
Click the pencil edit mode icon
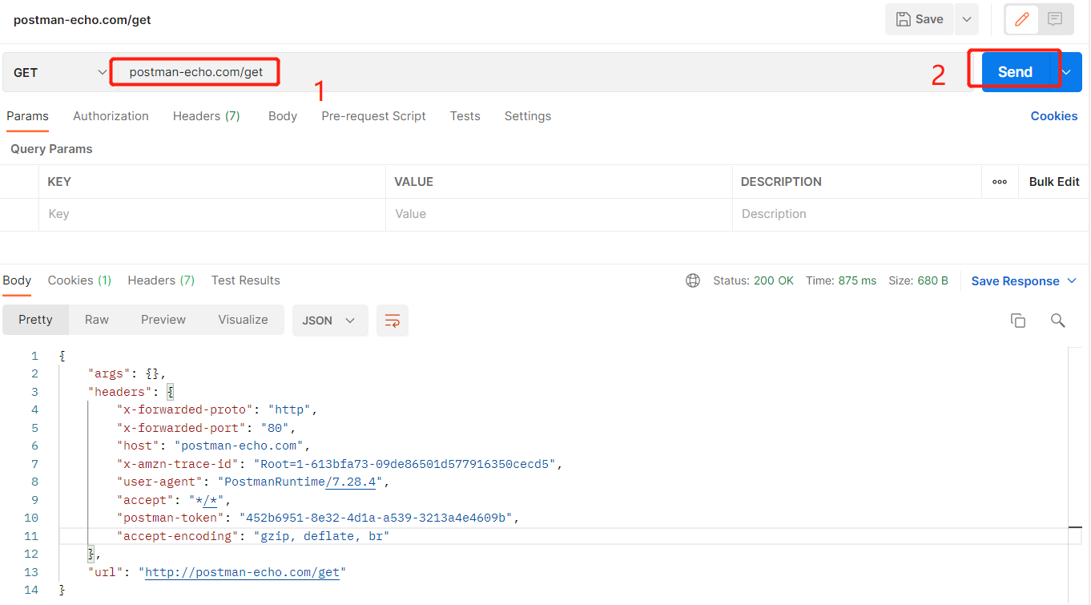click(1021, 19)
